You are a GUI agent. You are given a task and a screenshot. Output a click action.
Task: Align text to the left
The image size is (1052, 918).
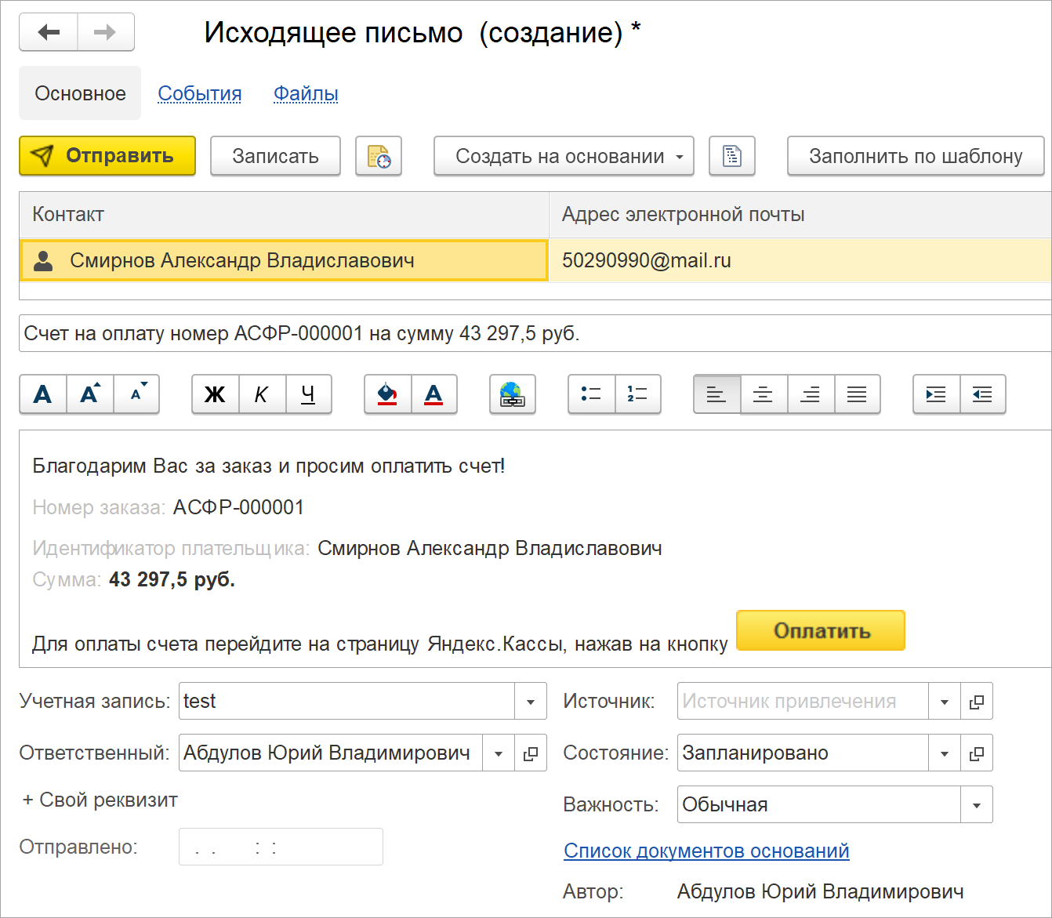[x=716, y=394]
